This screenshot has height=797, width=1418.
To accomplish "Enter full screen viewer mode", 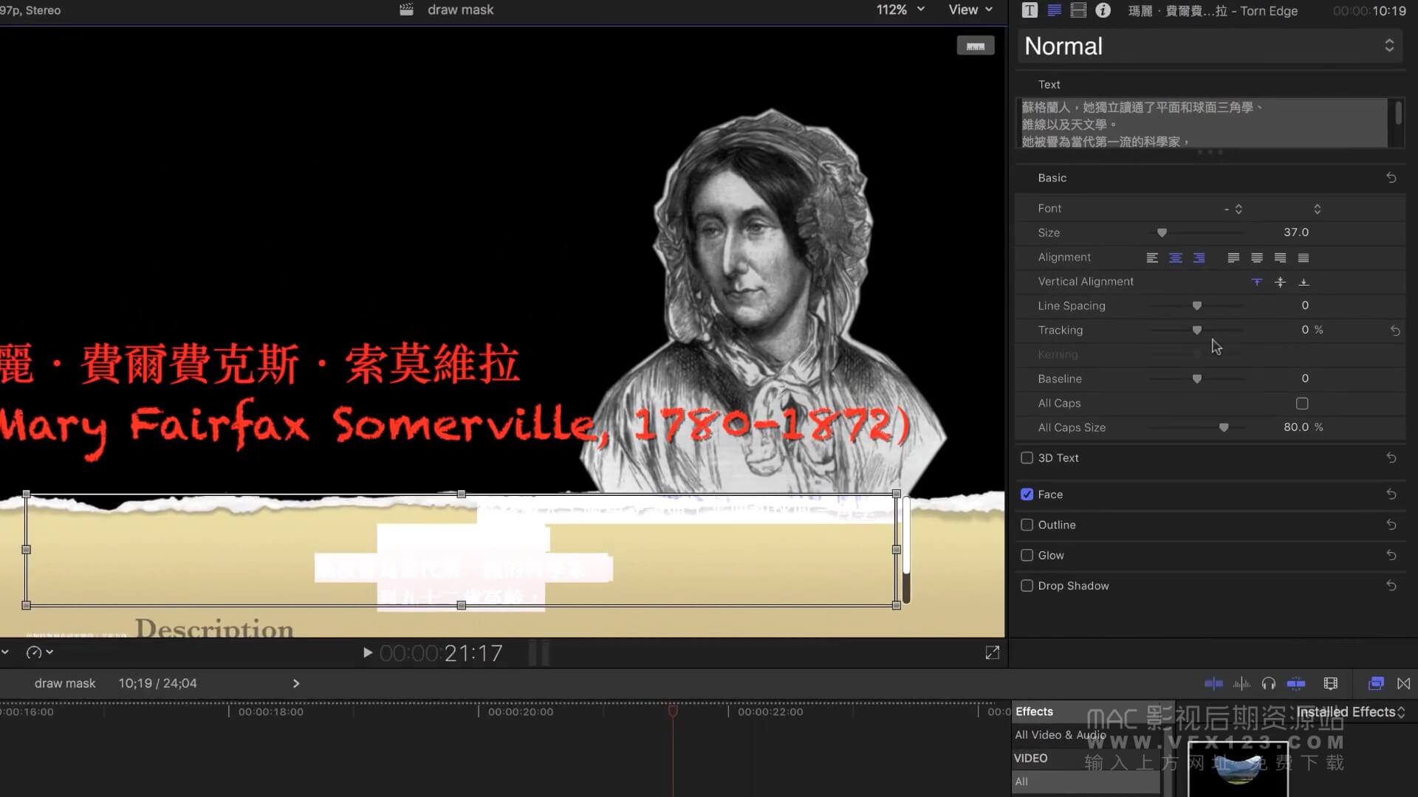I will point(992,653).
